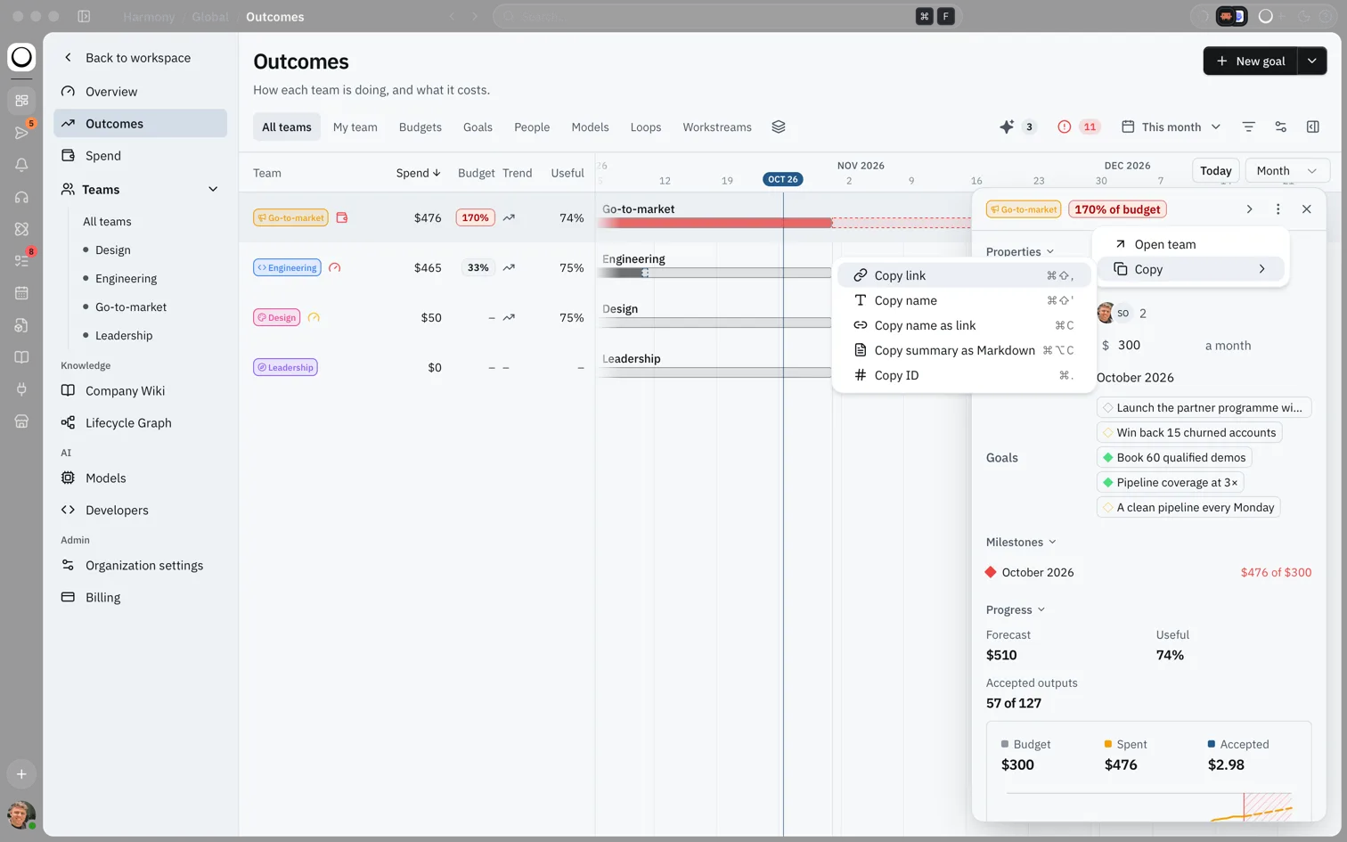Open the calendar icon in left rail
Viewport: 1347px width, 842px height.
(21, 292)
